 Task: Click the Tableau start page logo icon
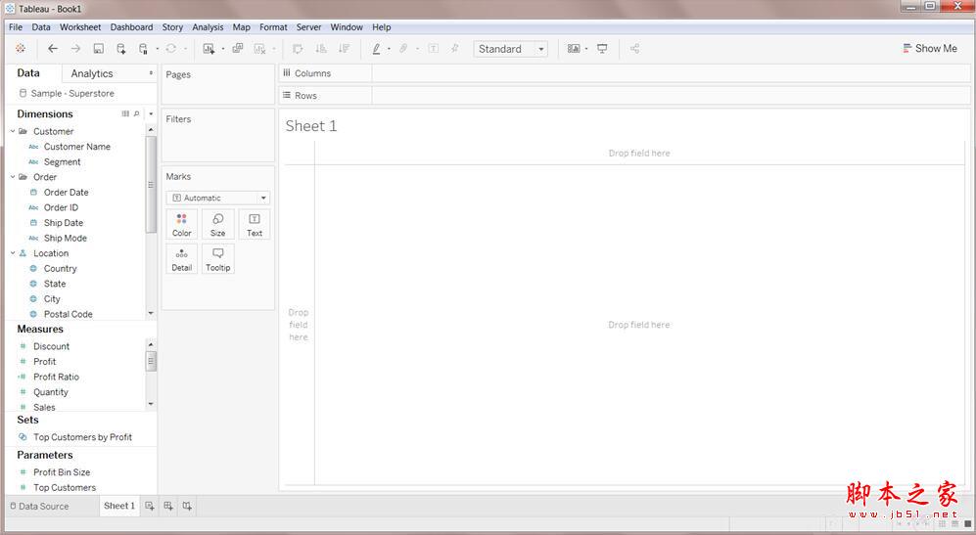click(x=21, y=49)
